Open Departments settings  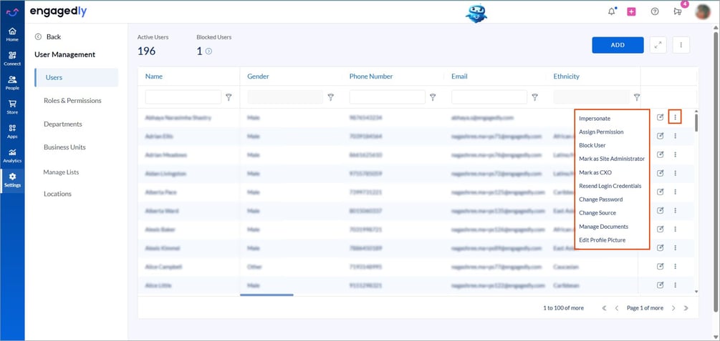click(63, 124)
